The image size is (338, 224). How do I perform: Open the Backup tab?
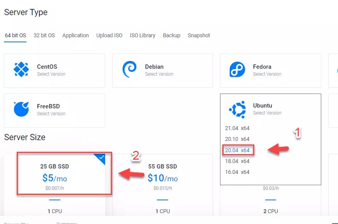[172, 35]
